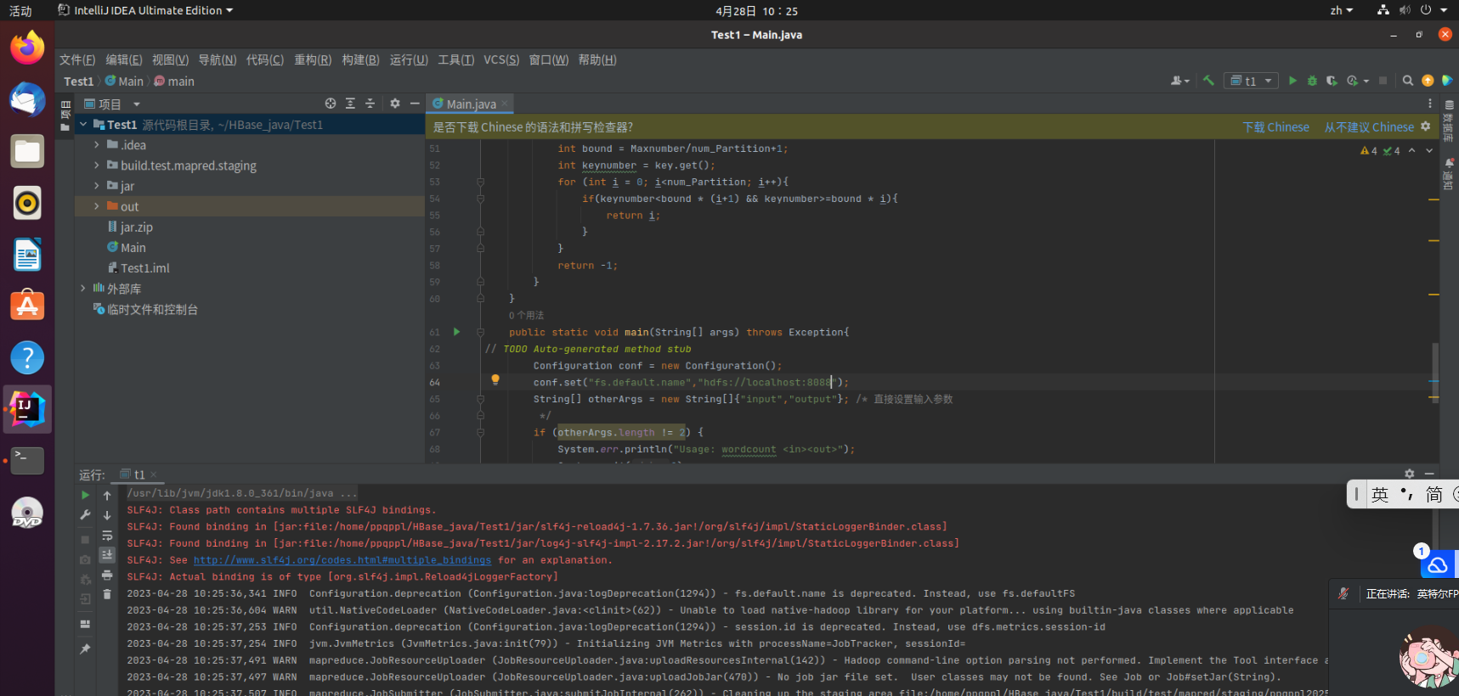1459x696 pixels.
Task: Print the Run console output
Action: point(107,575)
